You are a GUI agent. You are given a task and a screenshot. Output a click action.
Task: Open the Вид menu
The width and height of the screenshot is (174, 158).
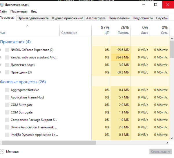point(34,11)
